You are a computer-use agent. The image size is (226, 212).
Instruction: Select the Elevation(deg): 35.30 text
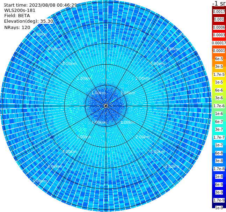(x=29, y=21)
